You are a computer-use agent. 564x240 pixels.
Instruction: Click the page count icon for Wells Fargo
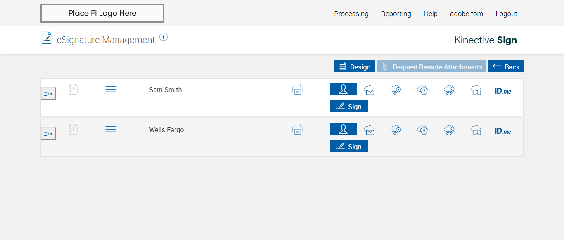click(73, 129)
